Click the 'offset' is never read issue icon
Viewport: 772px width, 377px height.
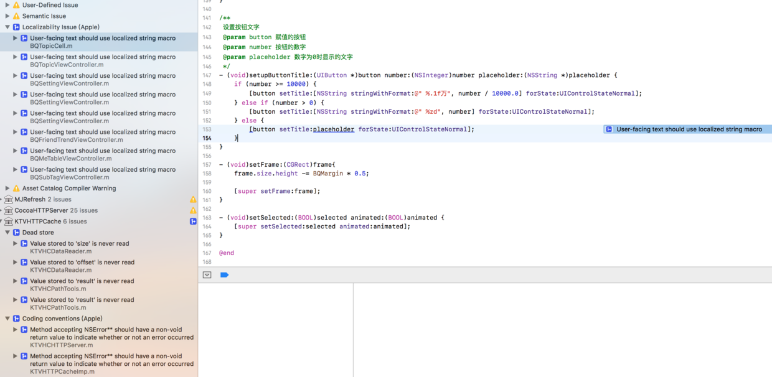point(24,263)
